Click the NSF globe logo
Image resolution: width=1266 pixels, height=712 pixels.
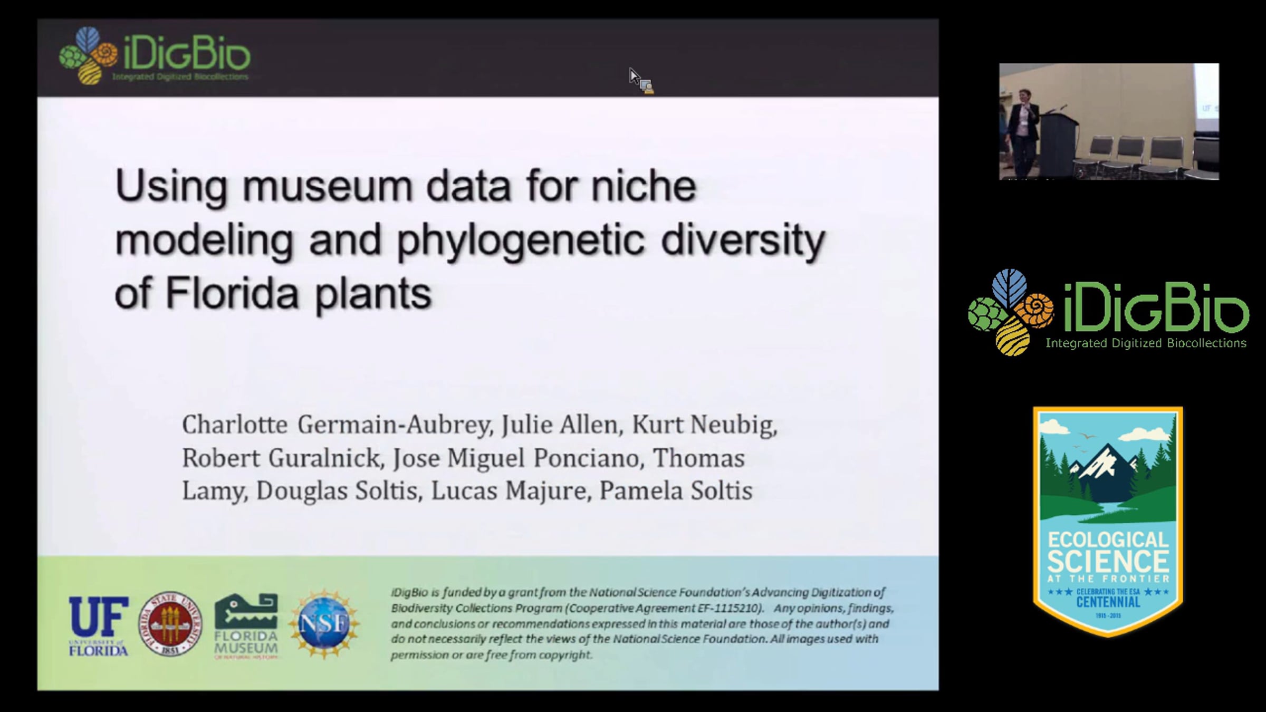tap(324, 624)
